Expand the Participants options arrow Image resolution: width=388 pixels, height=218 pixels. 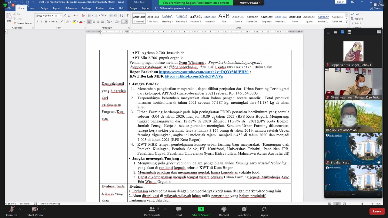(165, 209)
